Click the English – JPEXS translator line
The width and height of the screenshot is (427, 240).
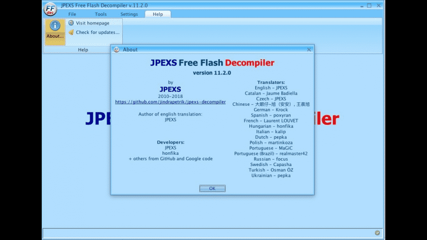(271, 88)
